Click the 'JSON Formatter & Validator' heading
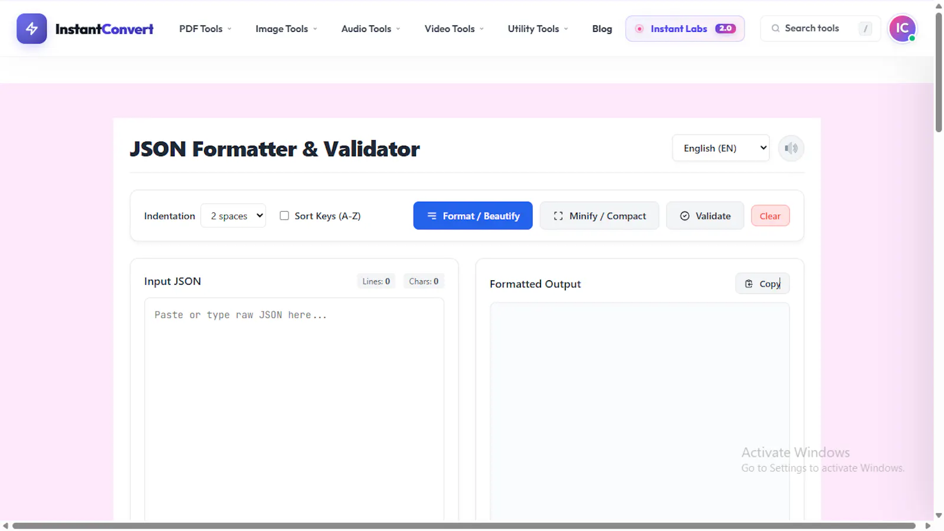944x531 pixels. coord(274,149)
